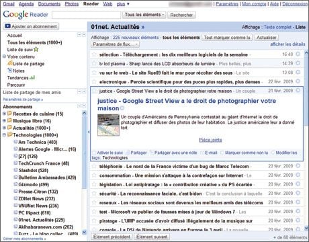Screen dimensions: 309x242
Task: Expand the 'Recettes de cuisine' folder
Action: (4, 114)
